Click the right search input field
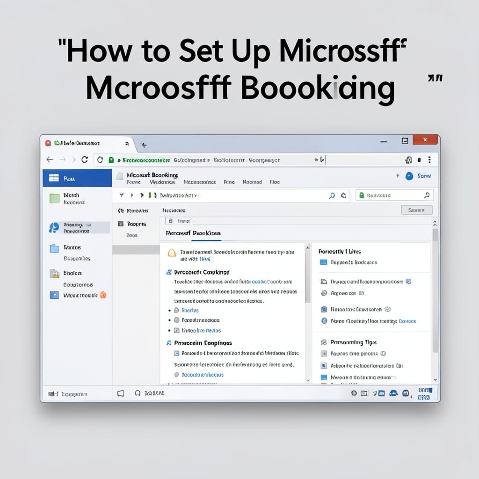Image resolution: width=479 pixels, height=479 pixels. pos(394,195)
